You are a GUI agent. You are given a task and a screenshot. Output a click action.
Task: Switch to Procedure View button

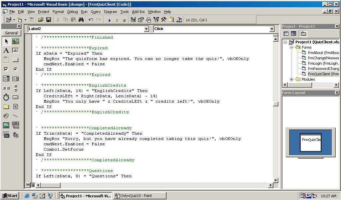[27, 185]
